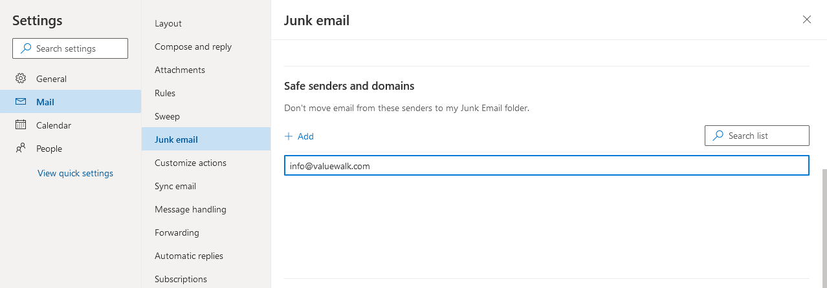The height and width of the screenshot is (288, 827).
Task: Click the View quick settings link
Action: [x=75, y=173]
